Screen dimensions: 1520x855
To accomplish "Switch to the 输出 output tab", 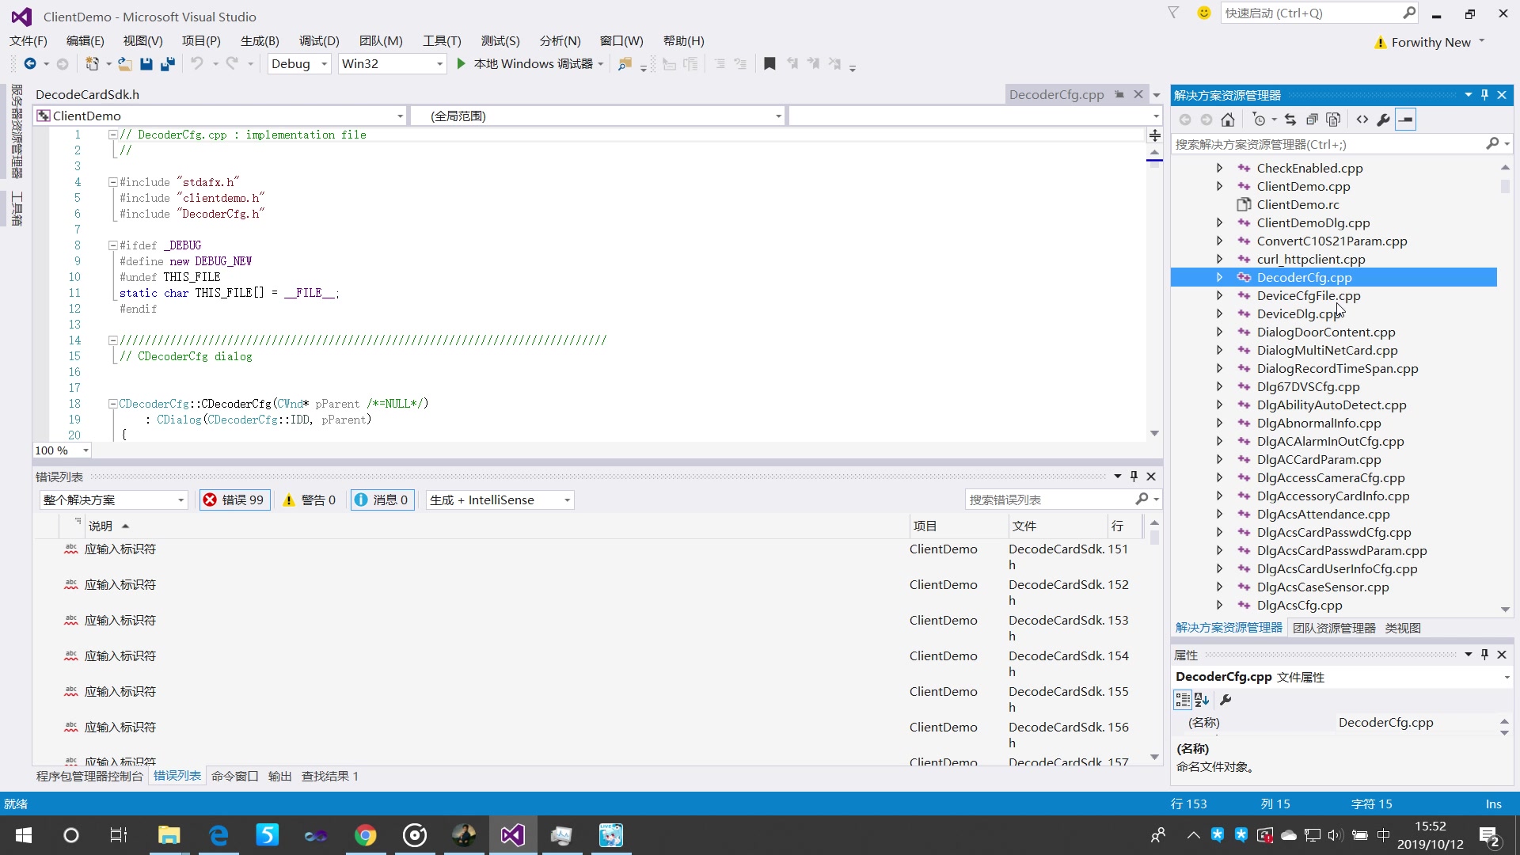I will [279, 777].
